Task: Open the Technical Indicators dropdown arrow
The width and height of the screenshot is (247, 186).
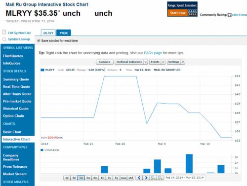Action: [145, 62]
